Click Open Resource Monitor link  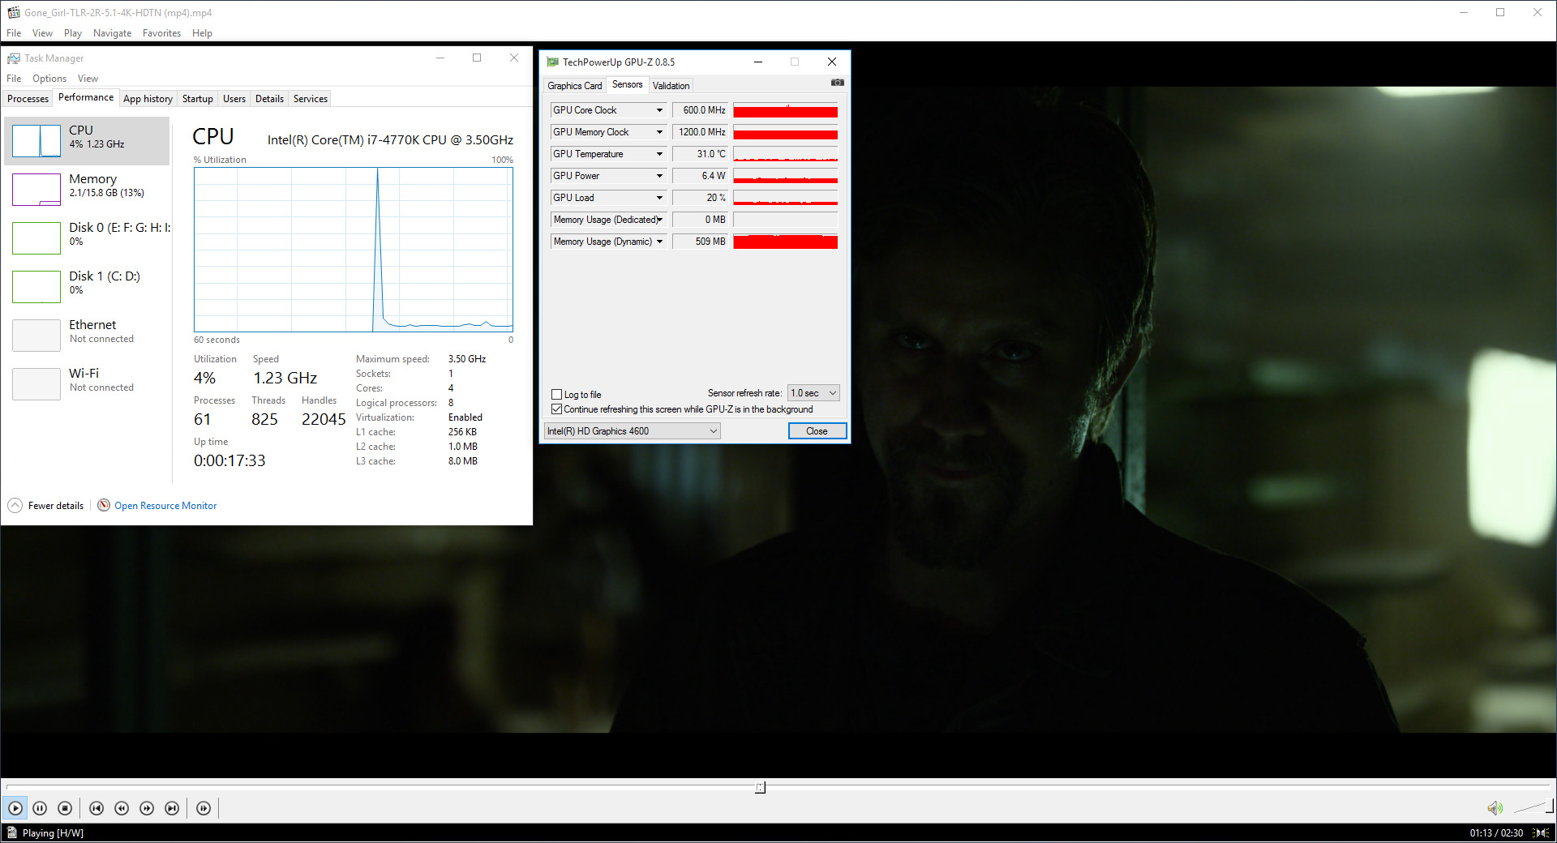point(165,506)
